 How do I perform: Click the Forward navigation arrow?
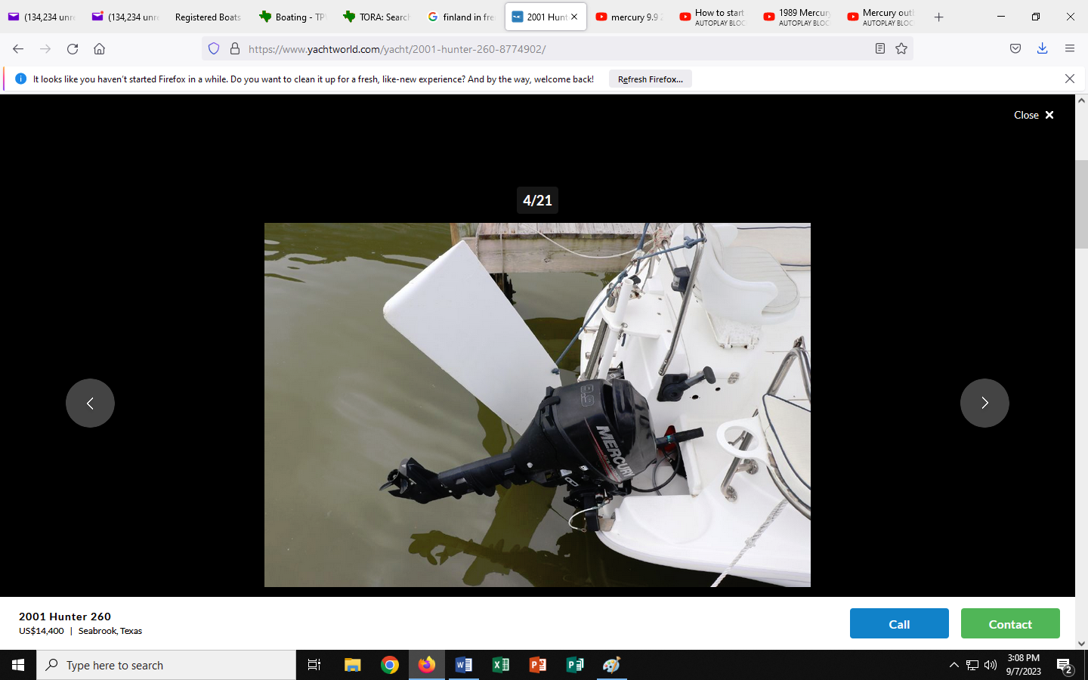point(45,48)
